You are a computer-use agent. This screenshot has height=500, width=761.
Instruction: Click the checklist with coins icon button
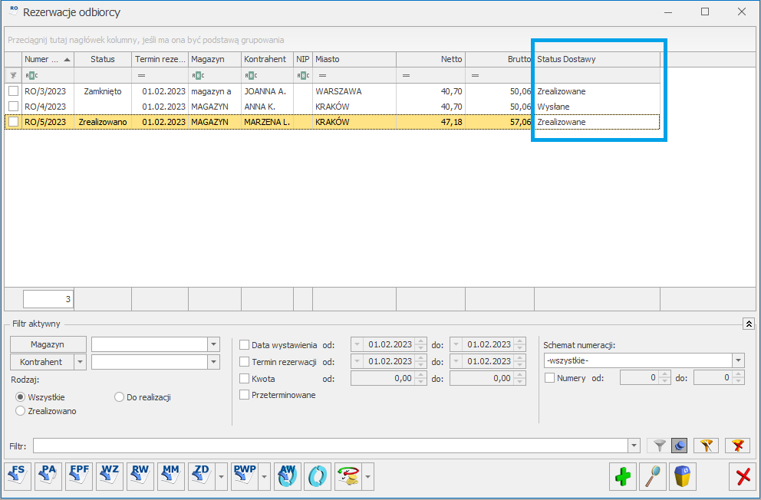(348, 476)
